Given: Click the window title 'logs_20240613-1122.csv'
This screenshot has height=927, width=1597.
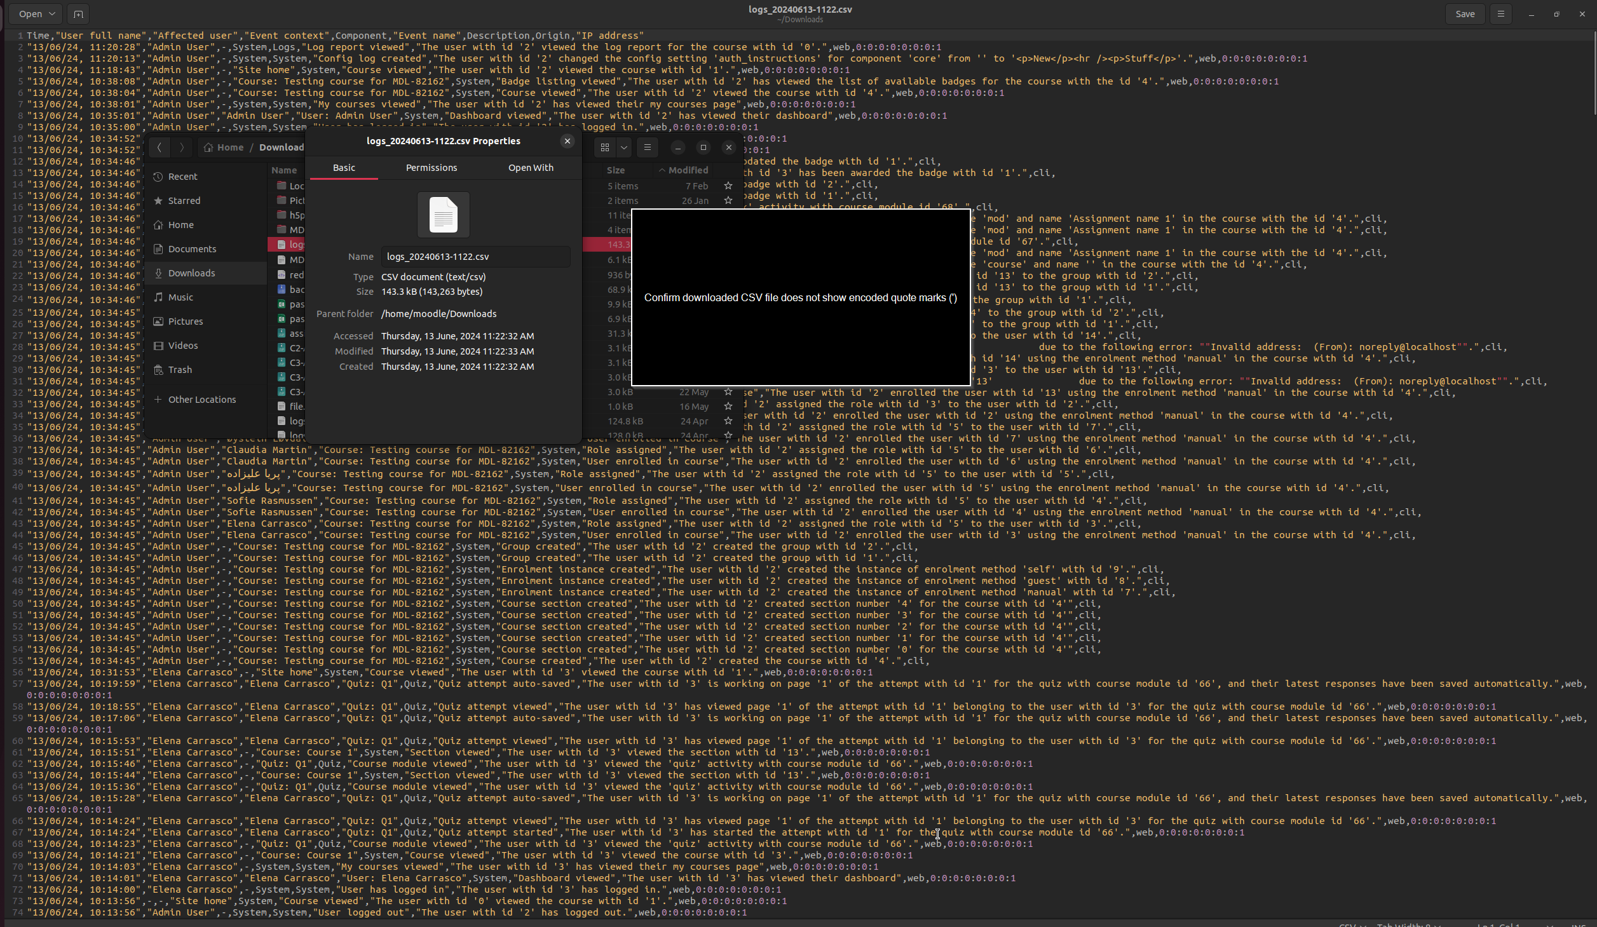Looking at the screenshot, I should pos(800,10).
